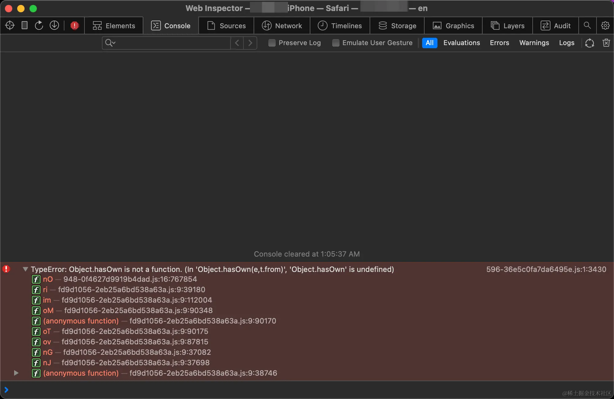Open the Sources tab
Screen dimensions: 614x399
226,25
